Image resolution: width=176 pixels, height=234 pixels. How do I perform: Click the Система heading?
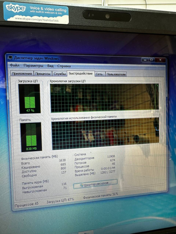pos(80,154)
